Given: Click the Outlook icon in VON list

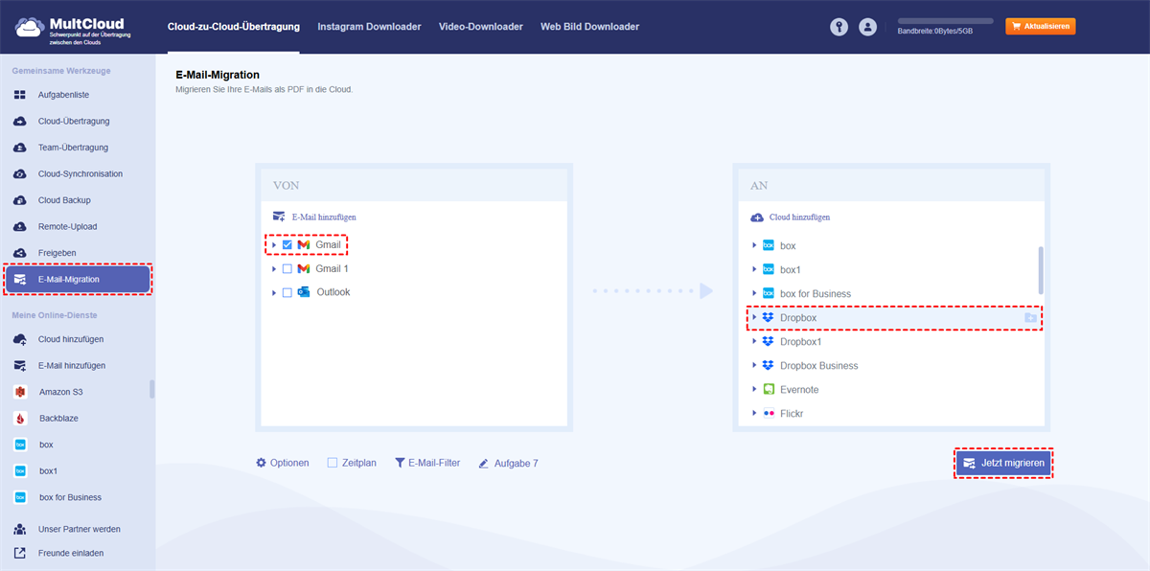Looking at the screenshot, I should pyautogui.click(x=304, y=292).
